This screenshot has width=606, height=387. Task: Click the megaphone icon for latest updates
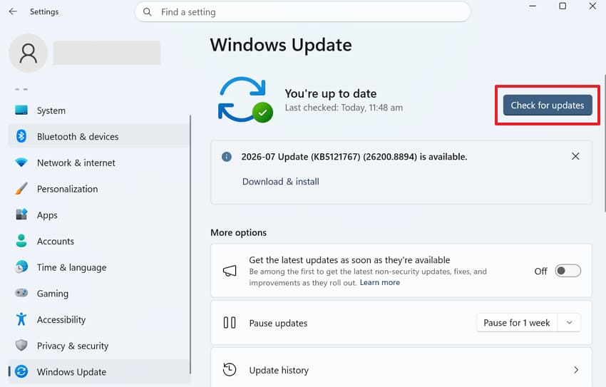(230, 271)
